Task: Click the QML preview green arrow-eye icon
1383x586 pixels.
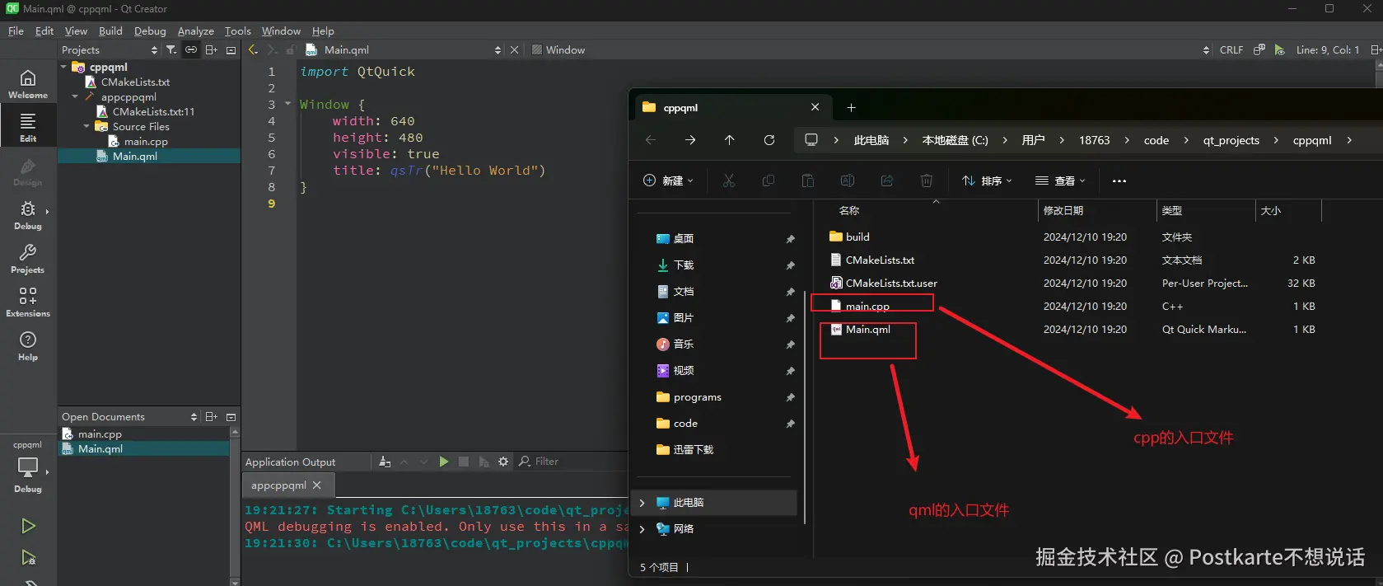Action: (1279, 49)
